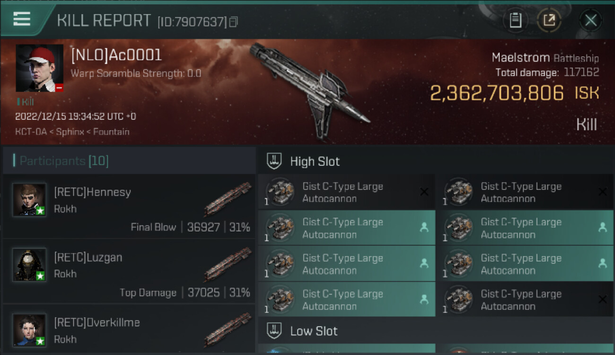View Hennesy's character portrait

(x=29, y=200)
